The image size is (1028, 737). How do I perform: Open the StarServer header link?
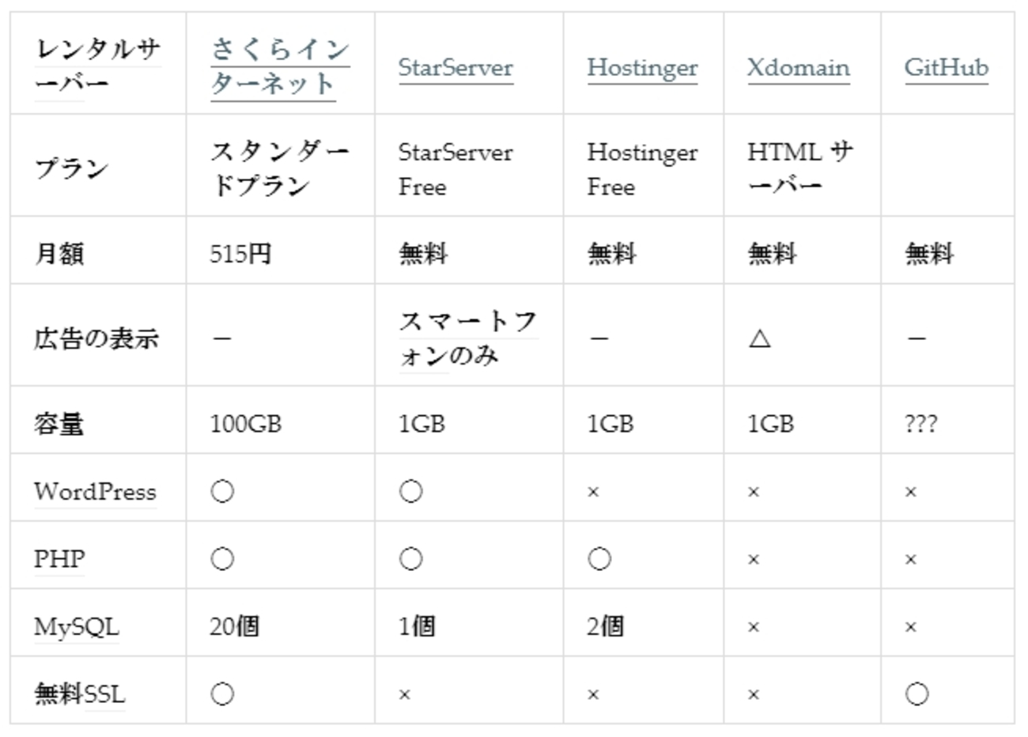[455, 68]
